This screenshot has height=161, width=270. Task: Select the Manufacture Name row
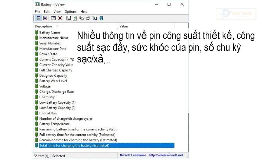tap(54, 38)
